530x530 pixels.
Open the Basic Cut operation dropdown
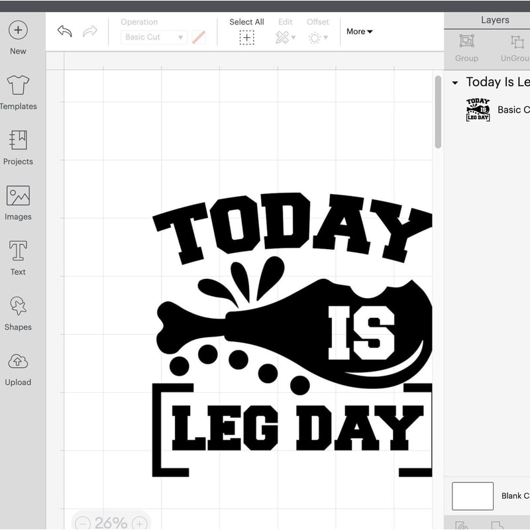[x=154, y=37]
